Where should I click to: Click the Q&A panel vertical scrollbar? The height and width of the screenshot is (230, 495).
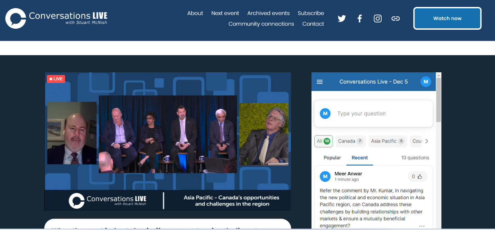pos(438,100)
